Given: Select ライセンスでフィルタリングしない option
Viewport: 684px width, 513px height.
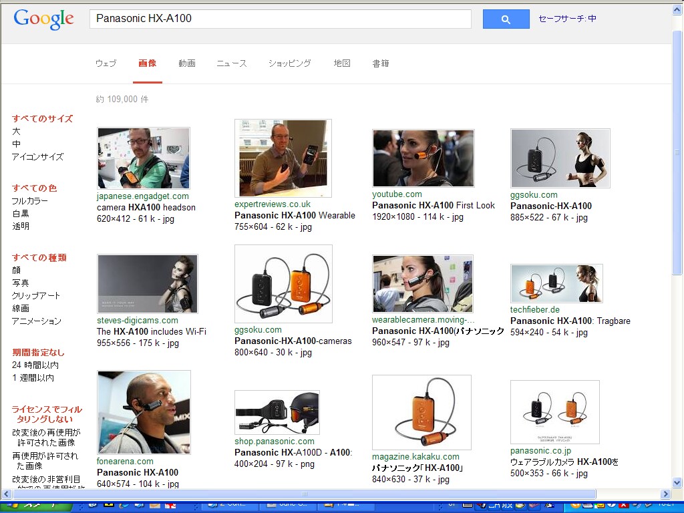Looking at the screenshot, I should 47,414.
